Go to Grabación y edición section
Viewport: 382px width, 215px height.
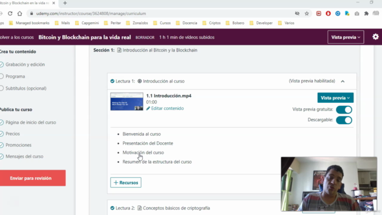pos(25,64)
